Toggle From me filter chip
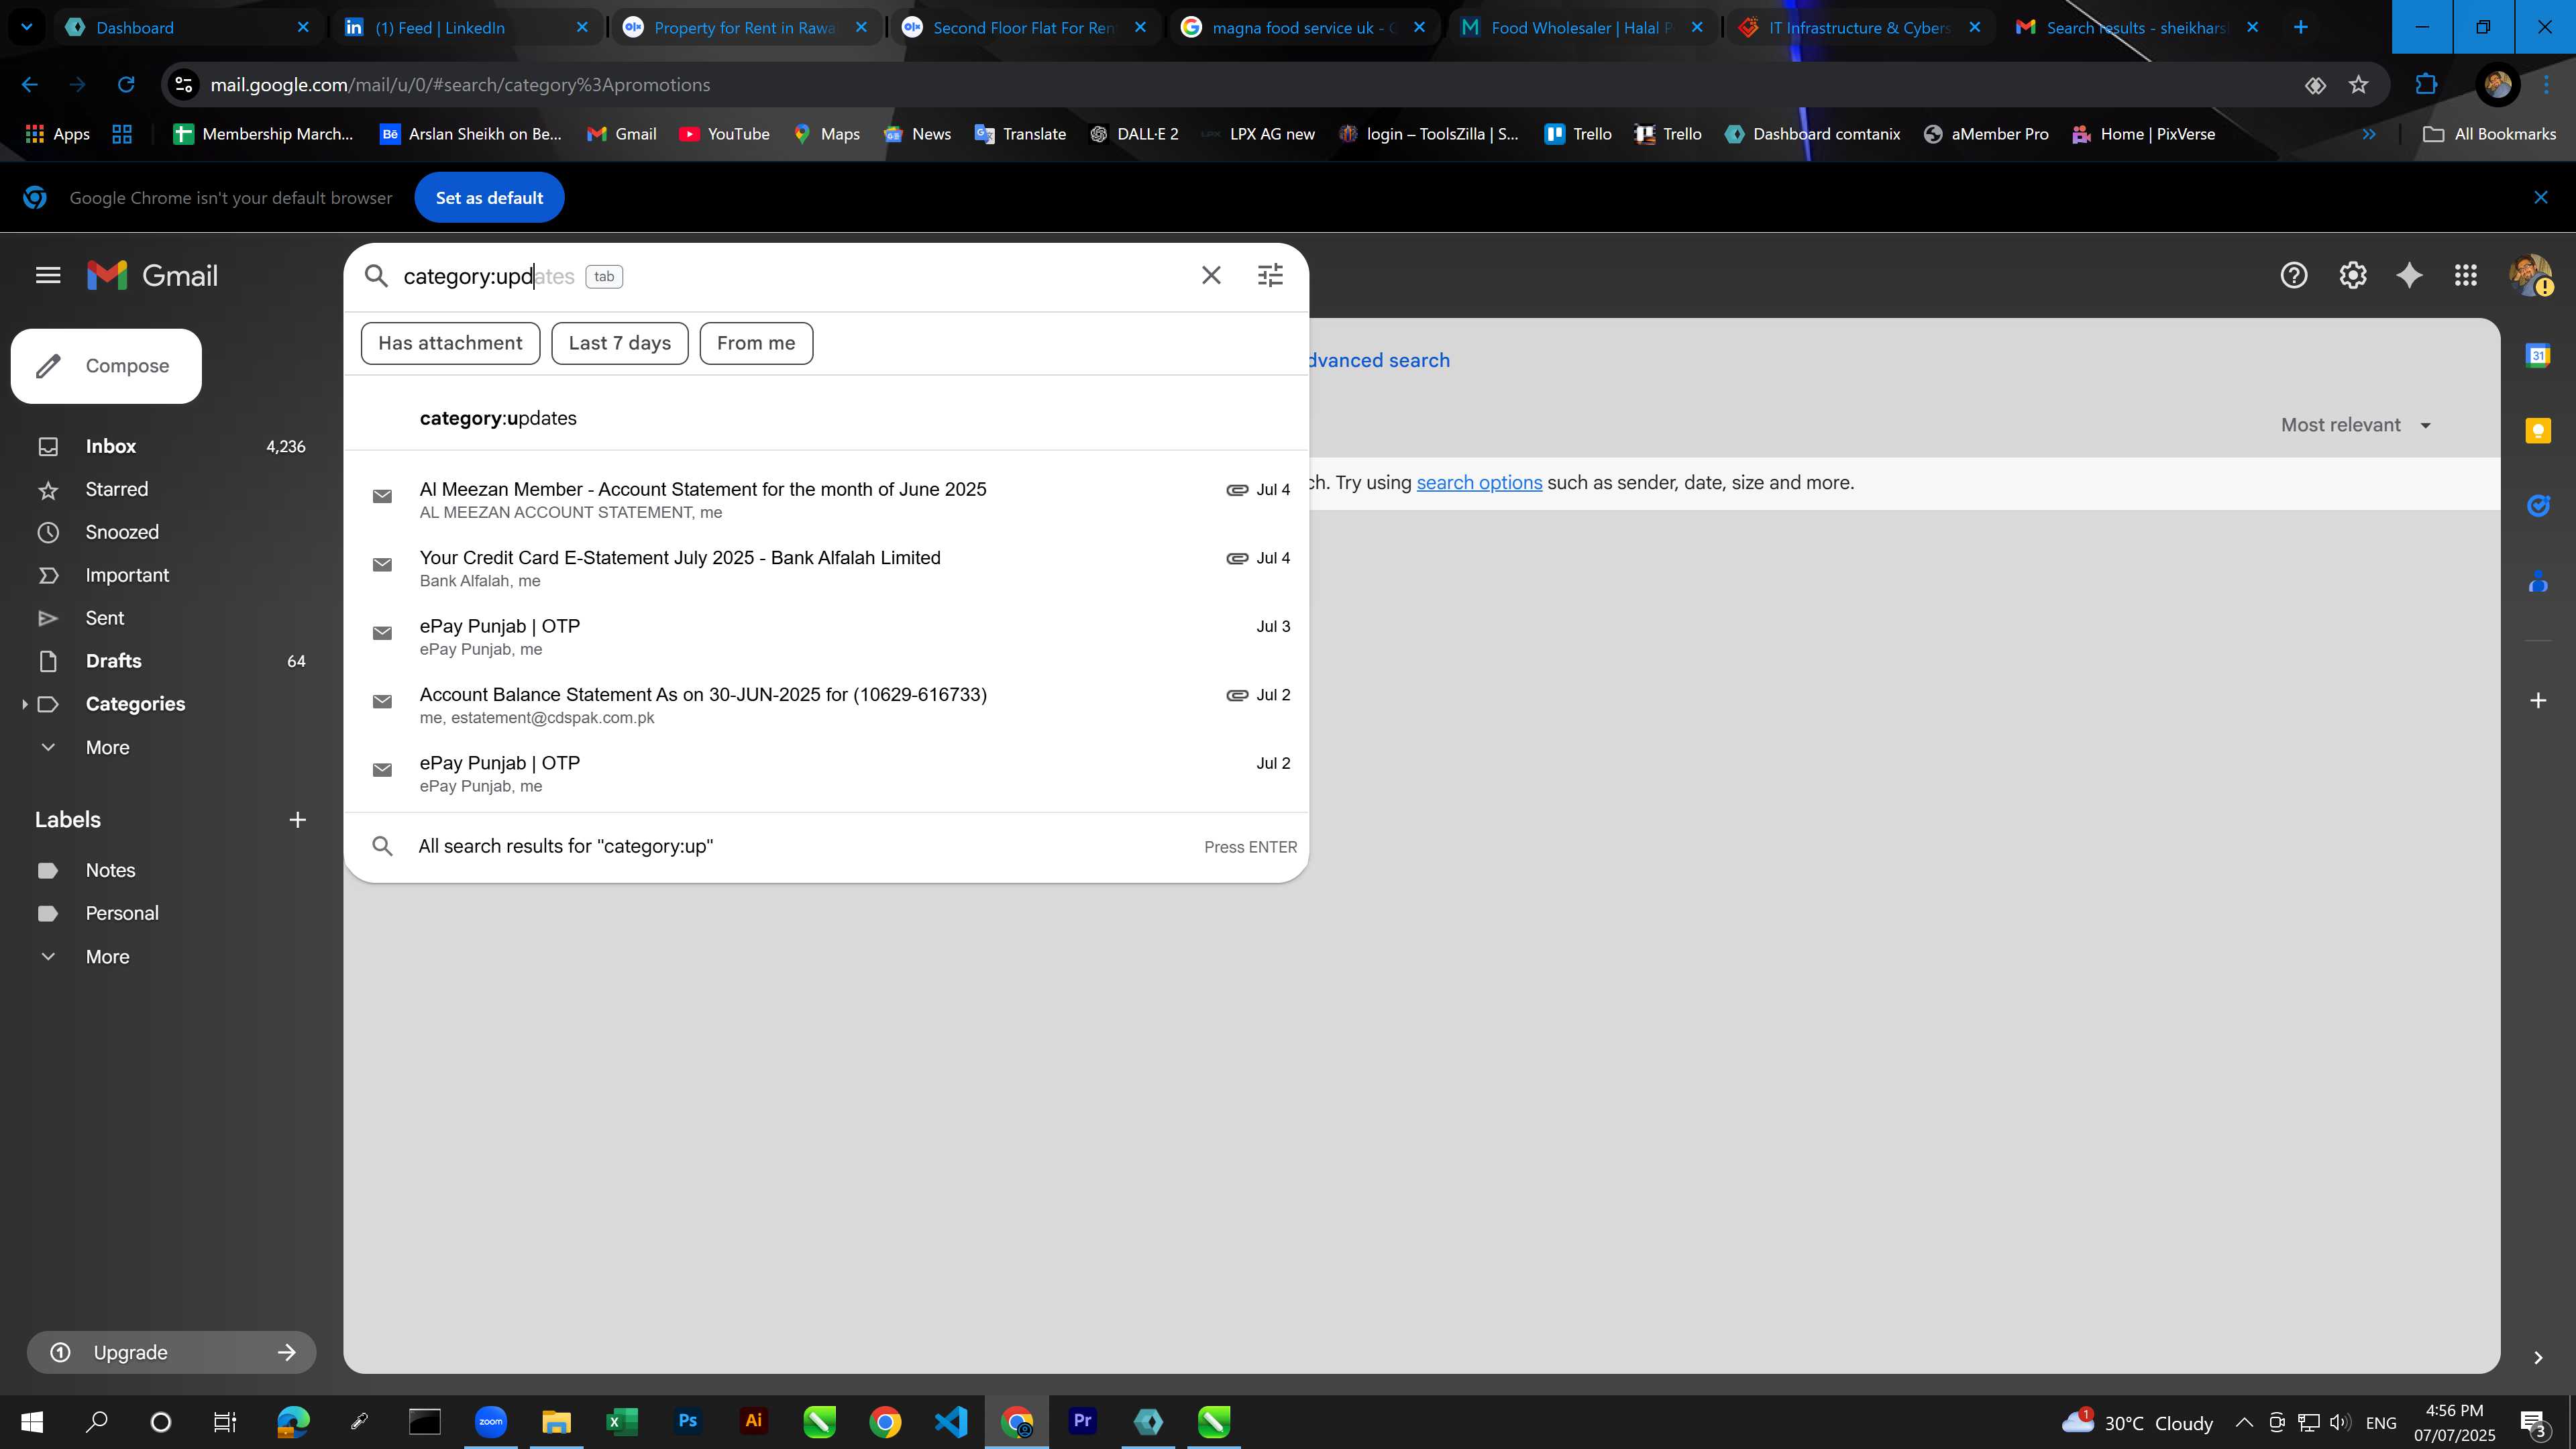 pos(756,343)
